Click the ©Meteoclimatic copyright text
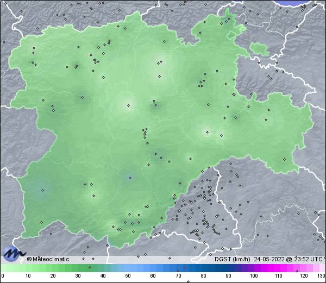Image resolution: width=326 pixels, height=283 pixels. click(x=48, y=259)
